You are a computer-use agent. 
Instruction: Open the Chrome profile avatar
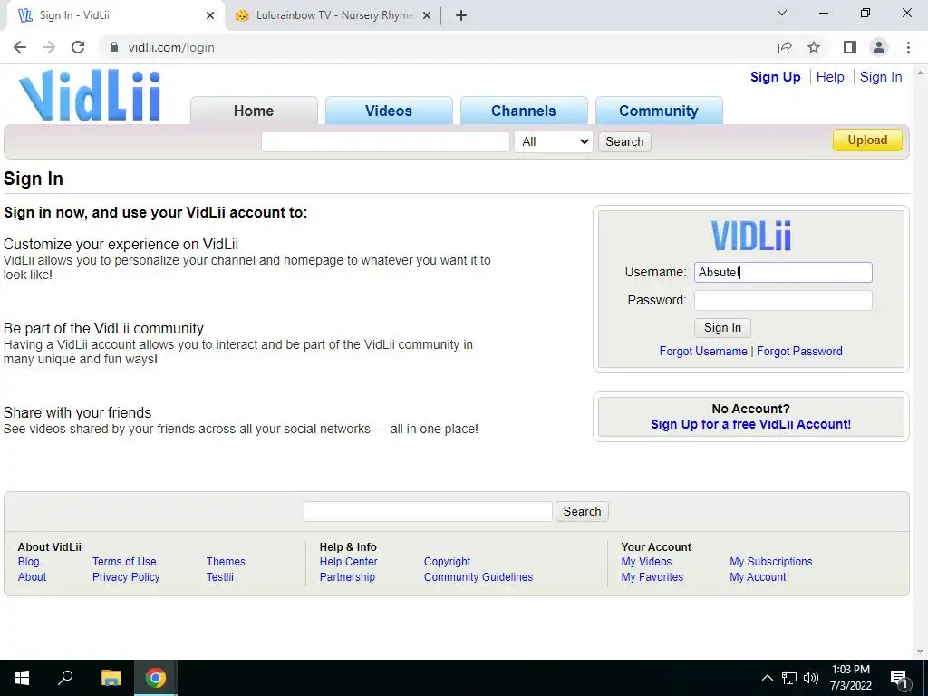point(879,47)
